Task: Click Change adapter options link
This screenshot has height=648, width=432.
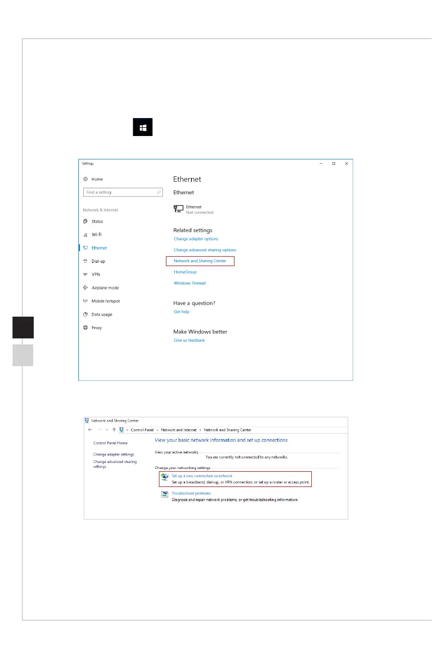Action: tap(196, 239)
